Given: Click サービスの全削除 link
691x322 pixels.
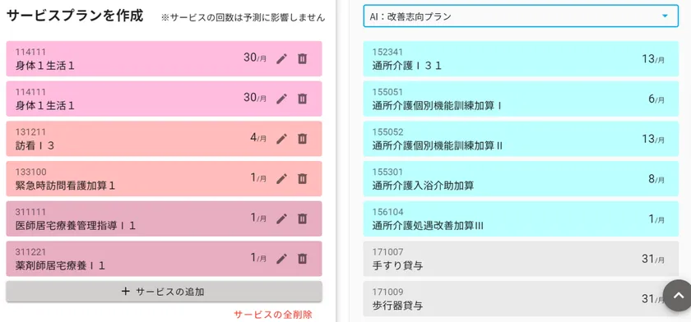Looking at the screenshot, I should click(x=273, y=315).
